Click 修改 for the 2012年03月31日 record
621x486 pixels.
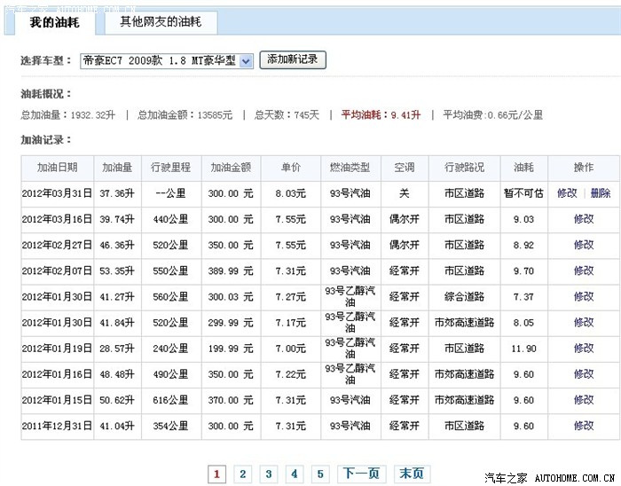[x=567, y=193]
